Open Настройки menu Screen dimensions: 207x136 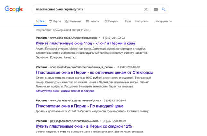[x=142, y=21]
